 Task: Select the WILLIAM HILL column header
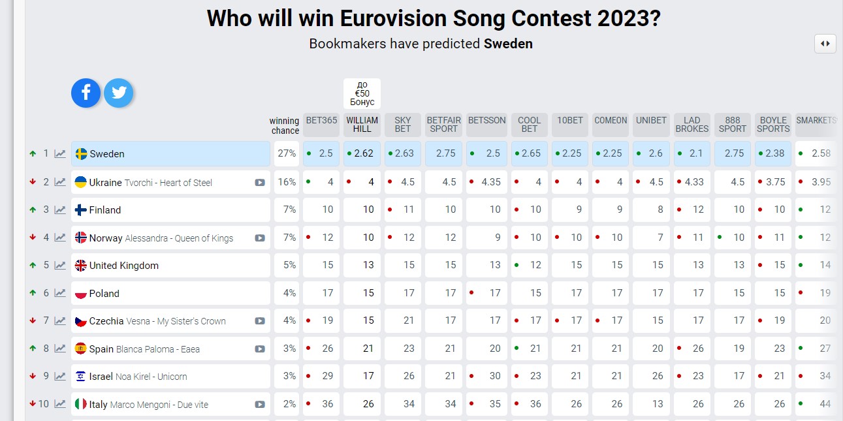point(362,125)
